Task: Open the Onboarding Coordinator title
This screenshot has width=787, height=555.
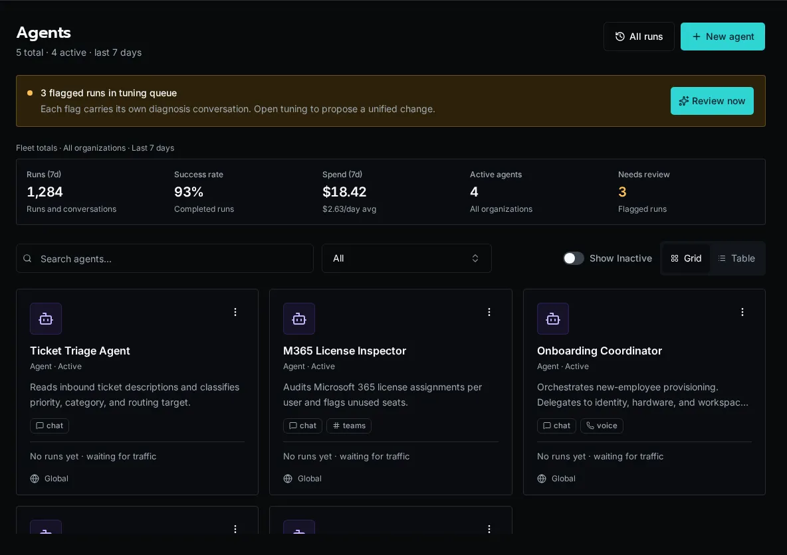Action: point(600,351)
